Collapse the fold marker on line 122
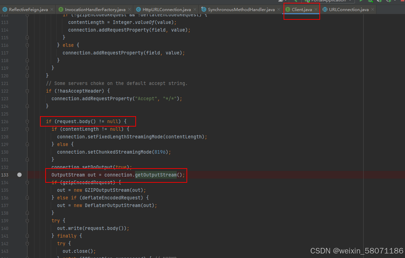 27,91
